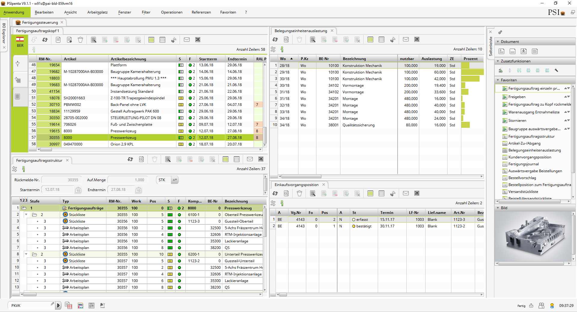This screenshot has width=577, height=312.
Task: Click the filter funnel icon beside order table
Action: [x=18, y=64]
